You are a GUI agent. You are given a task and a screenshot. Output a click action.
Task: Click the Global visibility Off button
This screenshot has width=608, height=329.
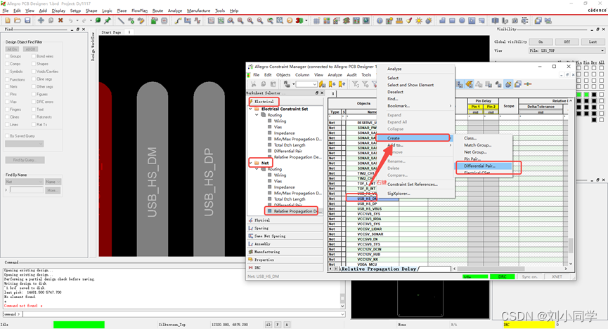click(x=567, y=42)
